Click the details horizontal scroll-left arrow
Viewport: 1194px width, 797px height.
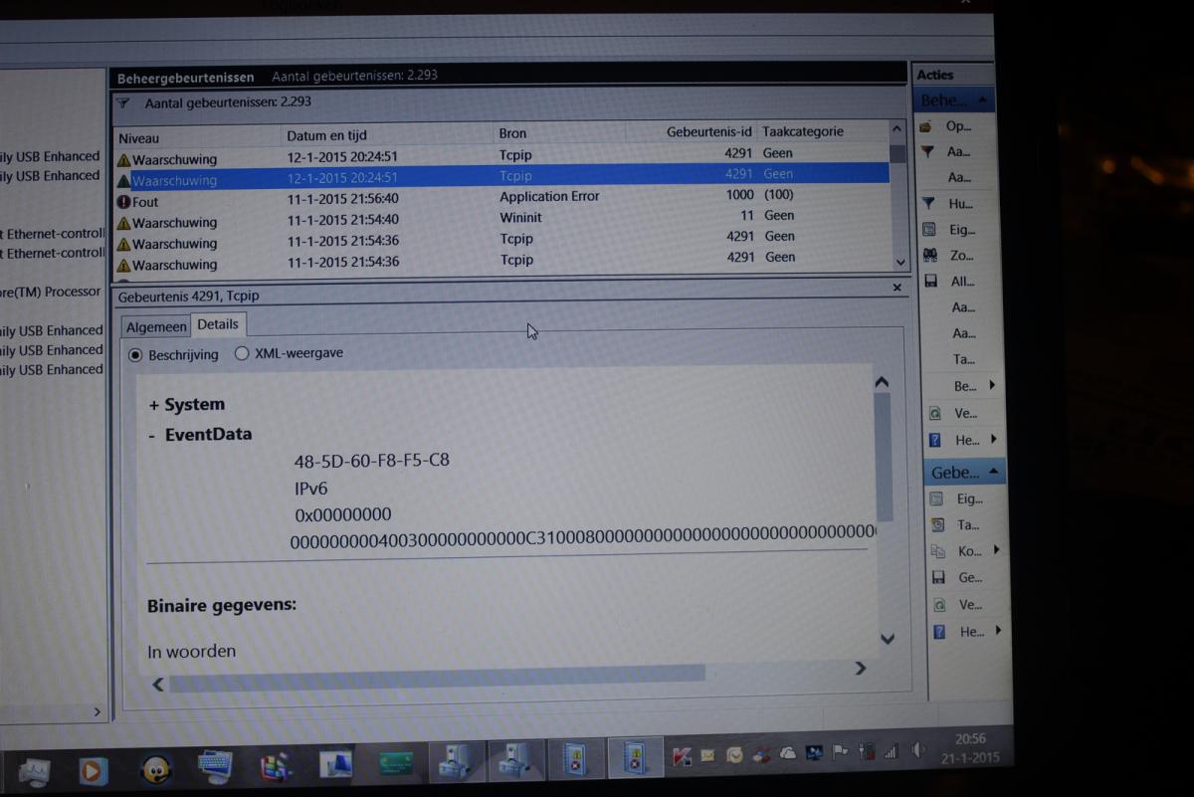click(x=158, y=685)
